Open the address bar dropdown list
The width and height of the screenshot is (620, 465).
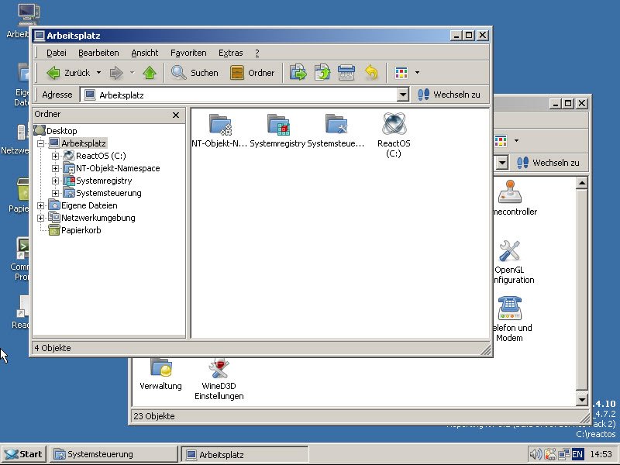click(x=402, y=95)
